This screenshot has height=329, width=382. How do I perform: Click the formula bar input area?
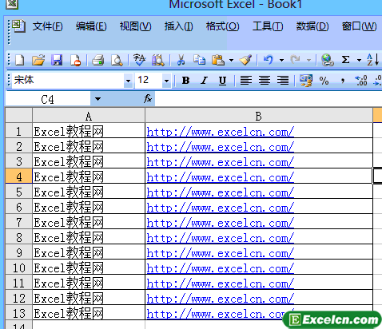269,99
